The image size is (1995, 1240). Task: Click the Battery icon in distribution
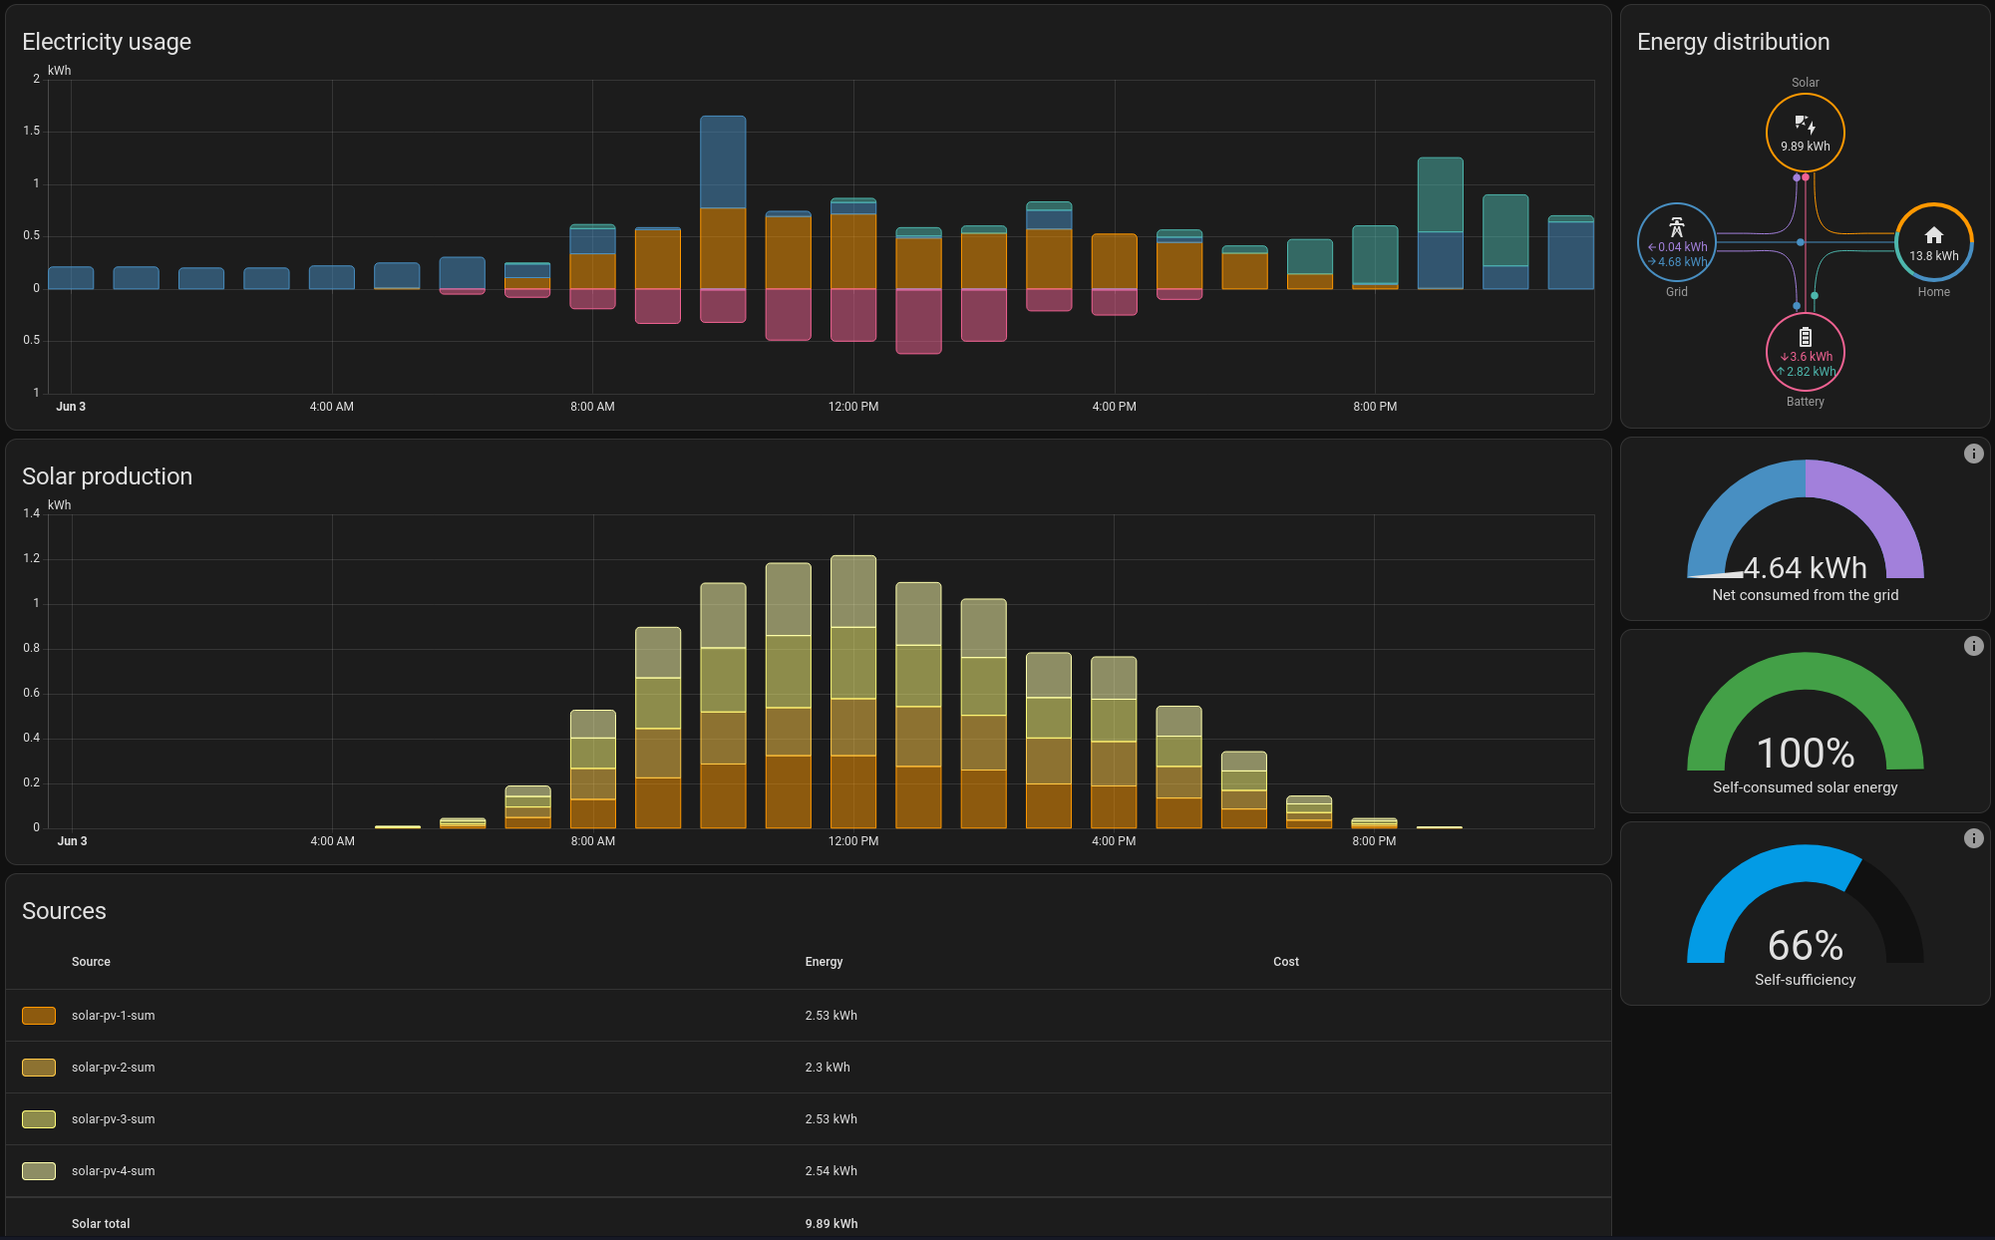[x=1805, y=337]
